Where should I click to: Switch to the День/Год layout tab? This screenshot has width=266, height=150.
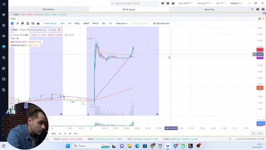pyautogui.click(x=209, y=9)
